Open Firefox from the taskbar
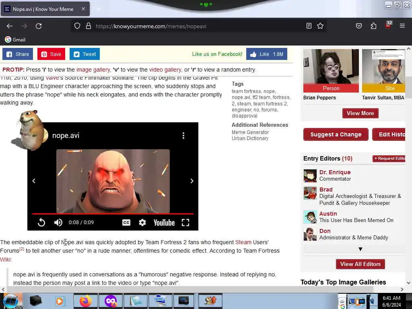 [86, 301]
